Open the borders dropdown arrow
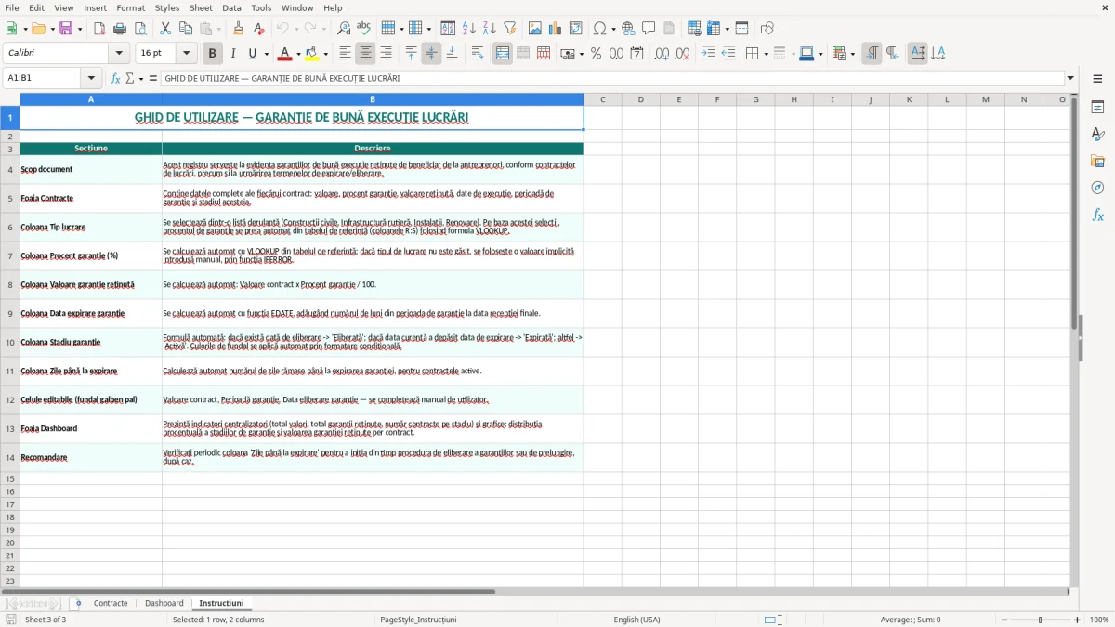 pyautogui.click(x=766, y=54)
